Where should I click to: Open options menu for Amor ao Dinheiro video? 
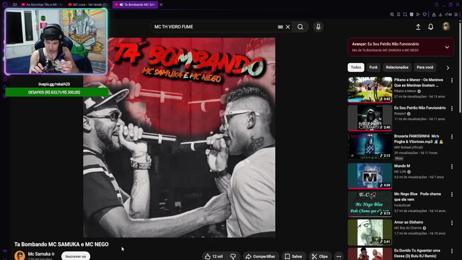(x=452, y=223)
